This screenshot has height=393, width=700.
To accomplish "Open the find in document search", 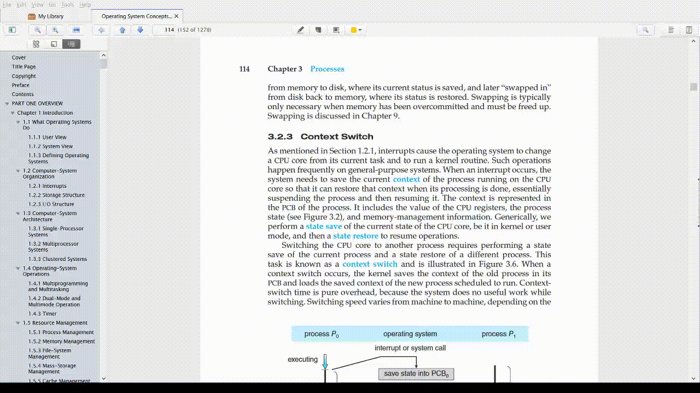I will point(645,30).
